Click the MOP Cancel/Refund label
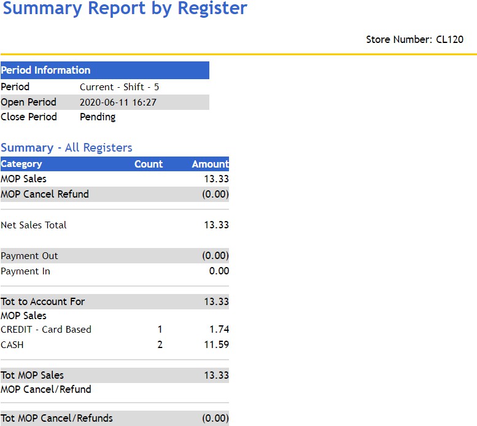The image size is (477, 426). click(46, 390)
